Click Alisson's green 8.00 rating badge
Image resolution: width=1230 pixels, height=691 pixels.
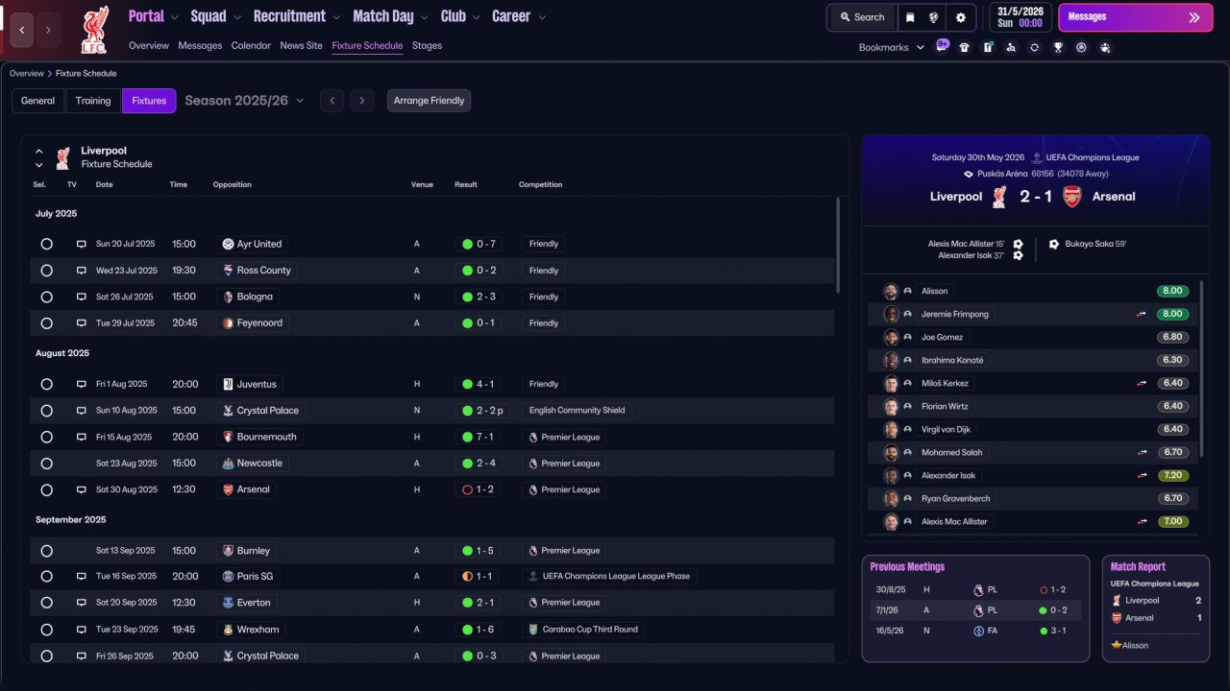pos(1173,291)
